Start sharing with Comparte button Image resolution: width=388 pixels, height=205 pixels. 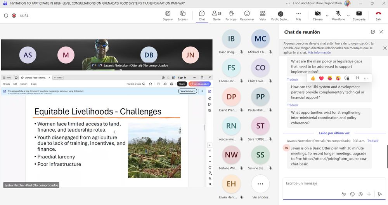[x=359, y=16]
